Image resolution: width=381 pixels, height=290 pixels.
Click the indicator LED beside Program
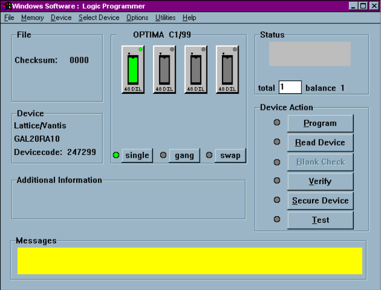click(x=277, y=122)
